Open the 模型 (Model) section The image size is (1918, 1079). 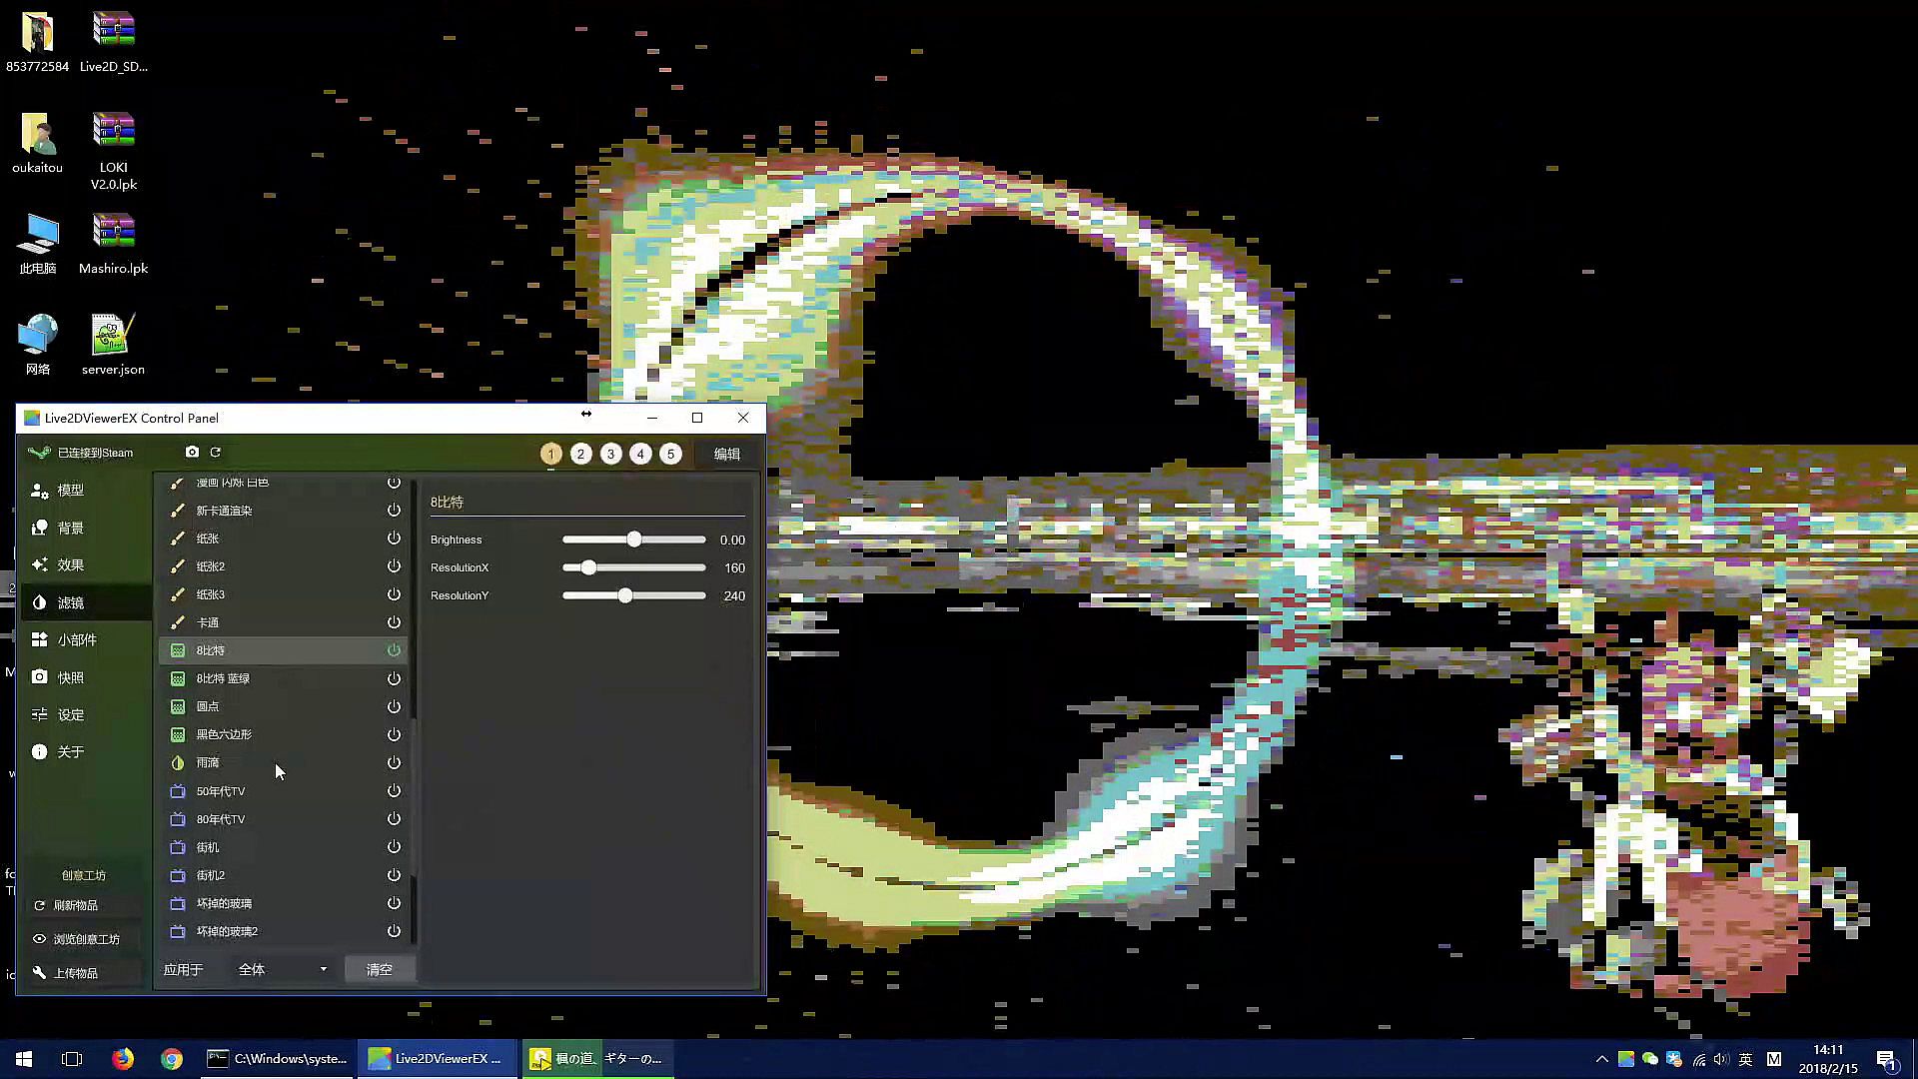click(x=70, y=491)
